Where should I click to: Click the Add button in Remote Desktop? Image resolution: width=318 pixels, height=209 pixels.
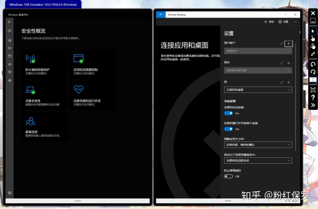(x=269, y=22)
